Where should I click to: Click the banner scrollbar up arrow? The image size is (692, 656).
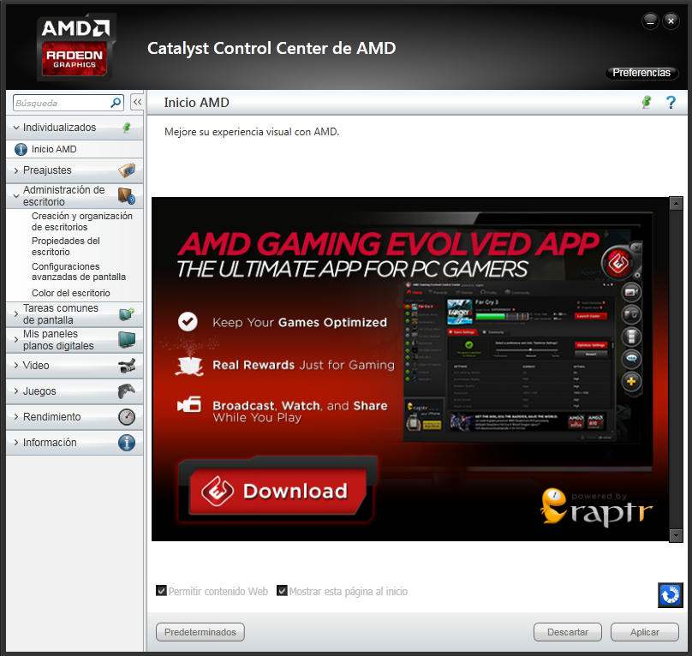point(676,204)
